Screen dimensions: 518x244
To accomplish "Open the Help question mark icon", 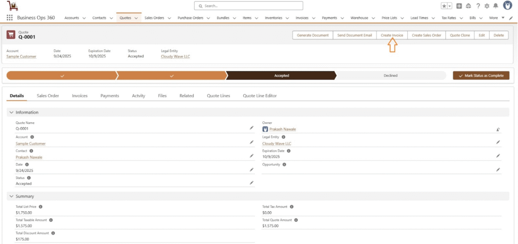I will point(478,6).
